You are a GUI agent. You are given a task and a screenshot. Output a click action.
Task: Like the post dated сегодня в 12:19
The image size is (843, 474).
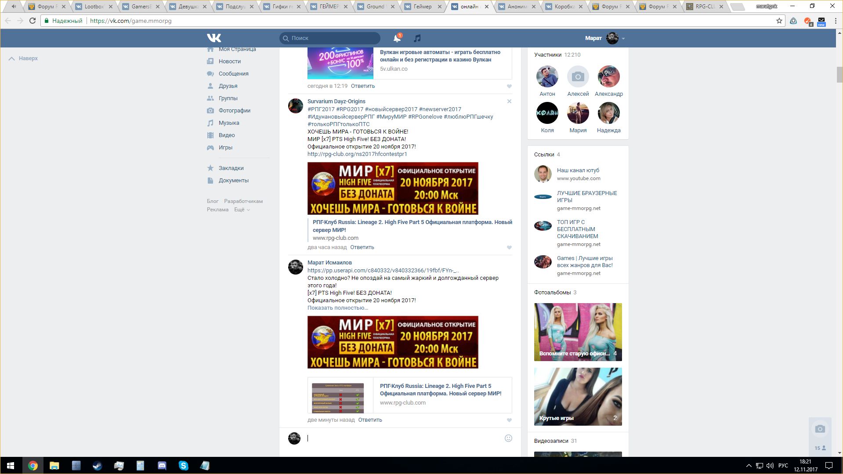tap(509, 87)
